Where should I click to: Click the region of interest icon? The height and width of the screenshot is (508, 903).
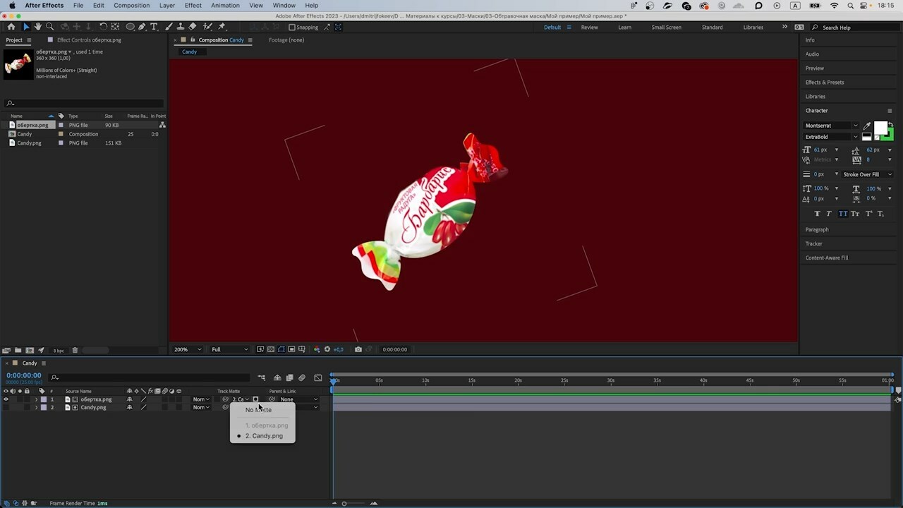(291, 349)
